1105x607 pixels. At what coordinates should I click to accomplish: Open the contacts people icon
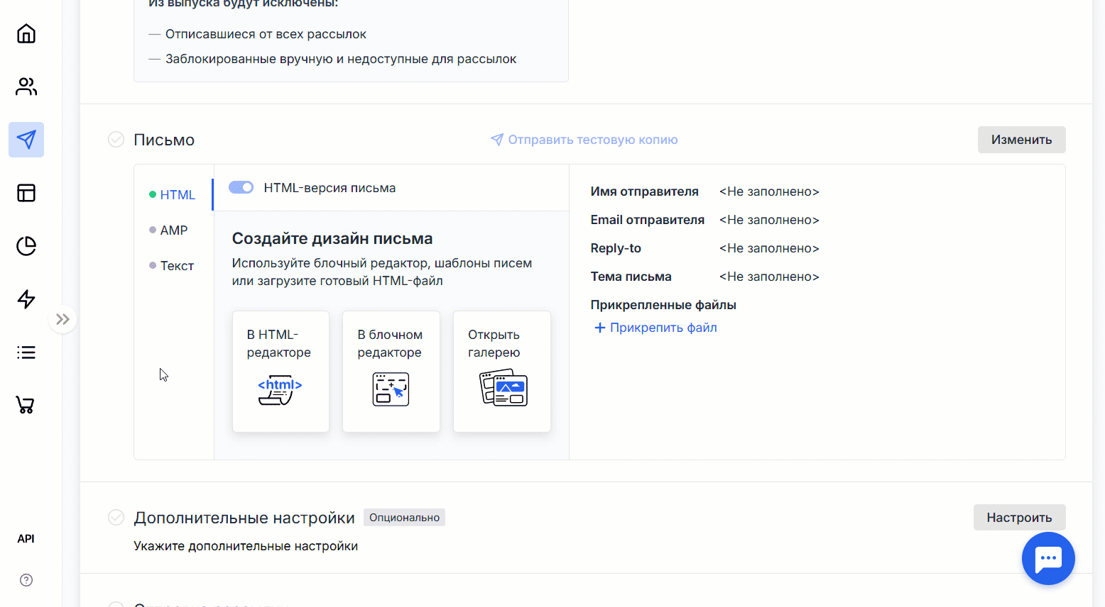point(26,87)
